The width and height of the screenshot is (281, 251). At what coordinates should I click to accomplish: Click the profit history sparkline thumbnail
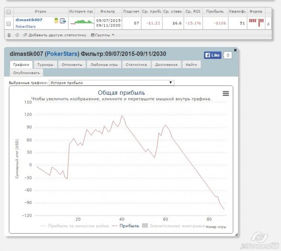click(81, 22)
